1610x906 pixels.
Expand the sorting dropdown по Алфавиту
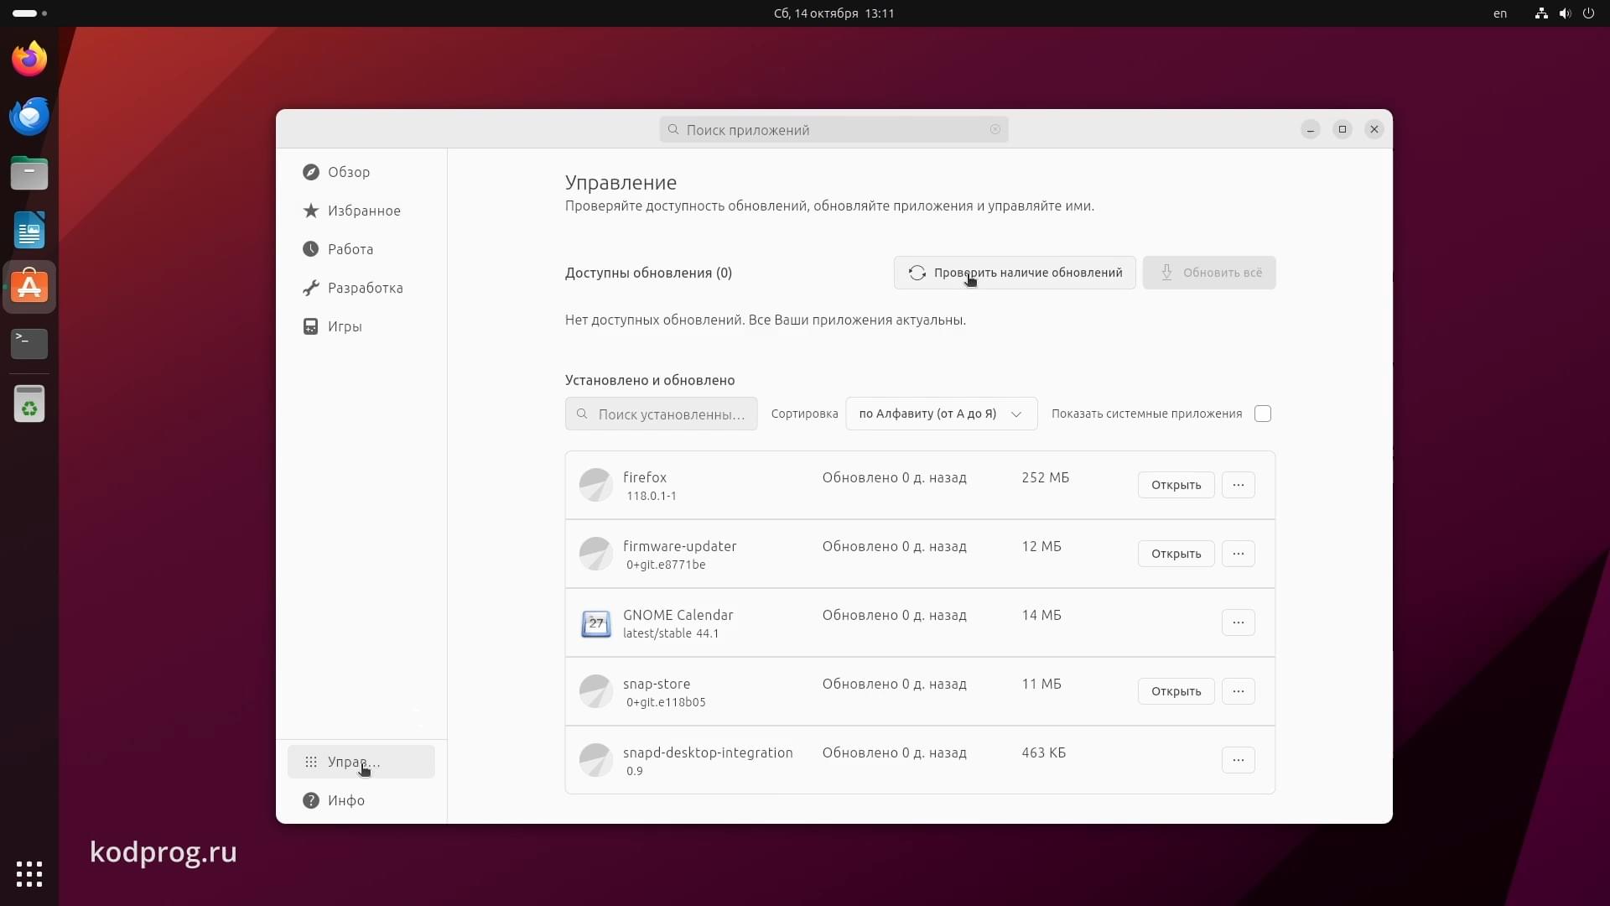pos(941,414)
